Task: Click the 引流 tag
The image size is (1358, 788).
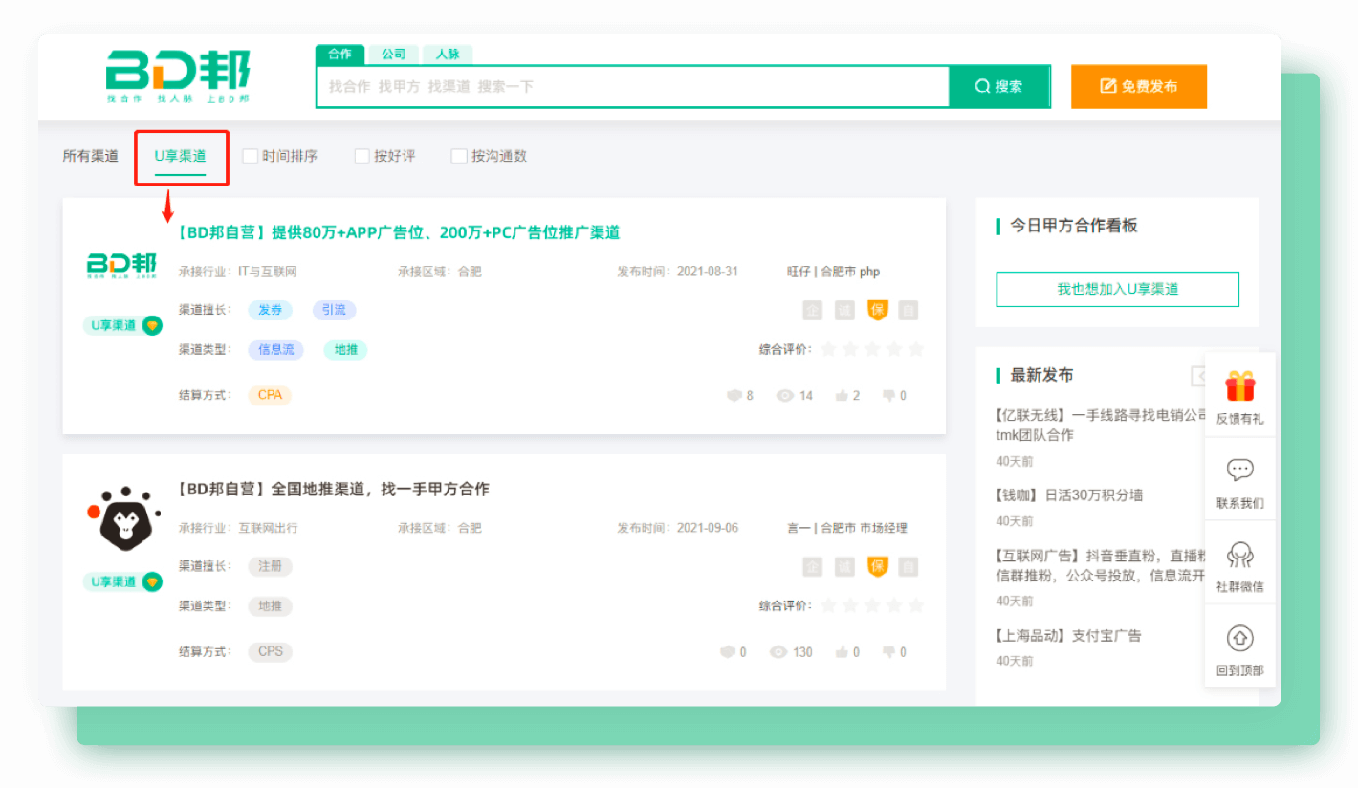Action: (x=334, y=310)
